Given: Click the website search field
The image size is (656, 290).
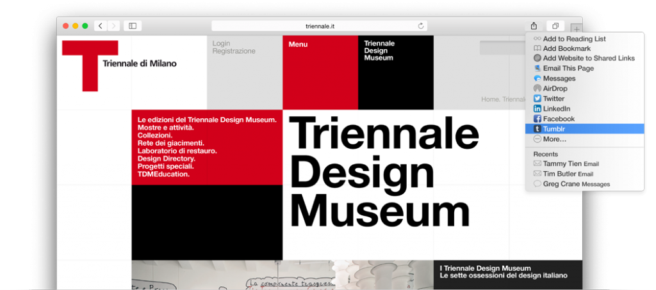Looking at the screenshot, I should [x=502, y=47].
